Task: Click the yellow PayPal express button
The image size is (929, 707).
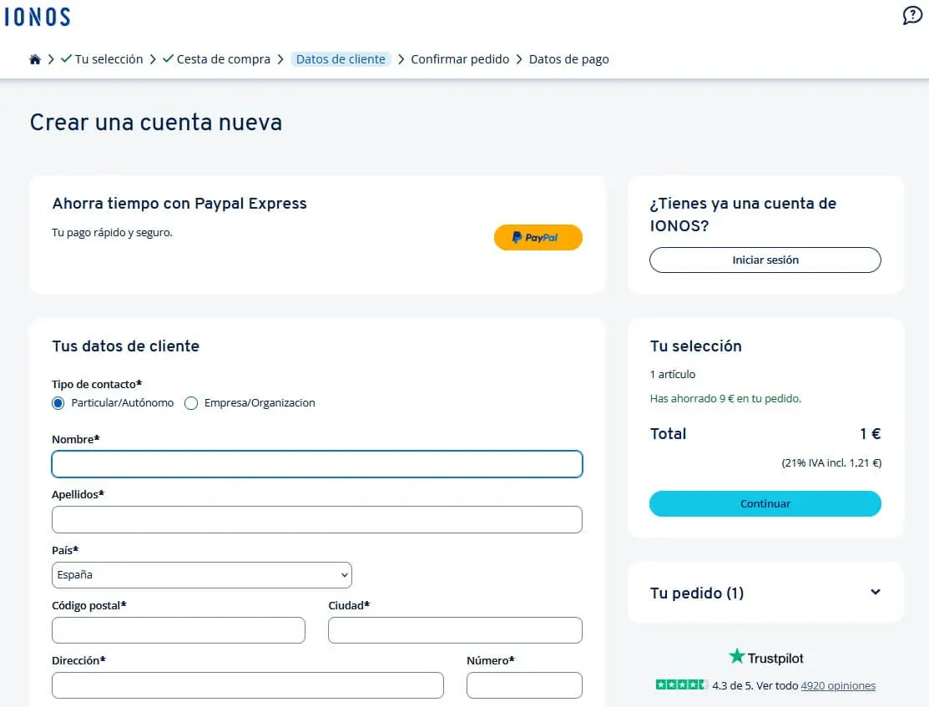Action: pyautogui.click(x=538, y=237)
